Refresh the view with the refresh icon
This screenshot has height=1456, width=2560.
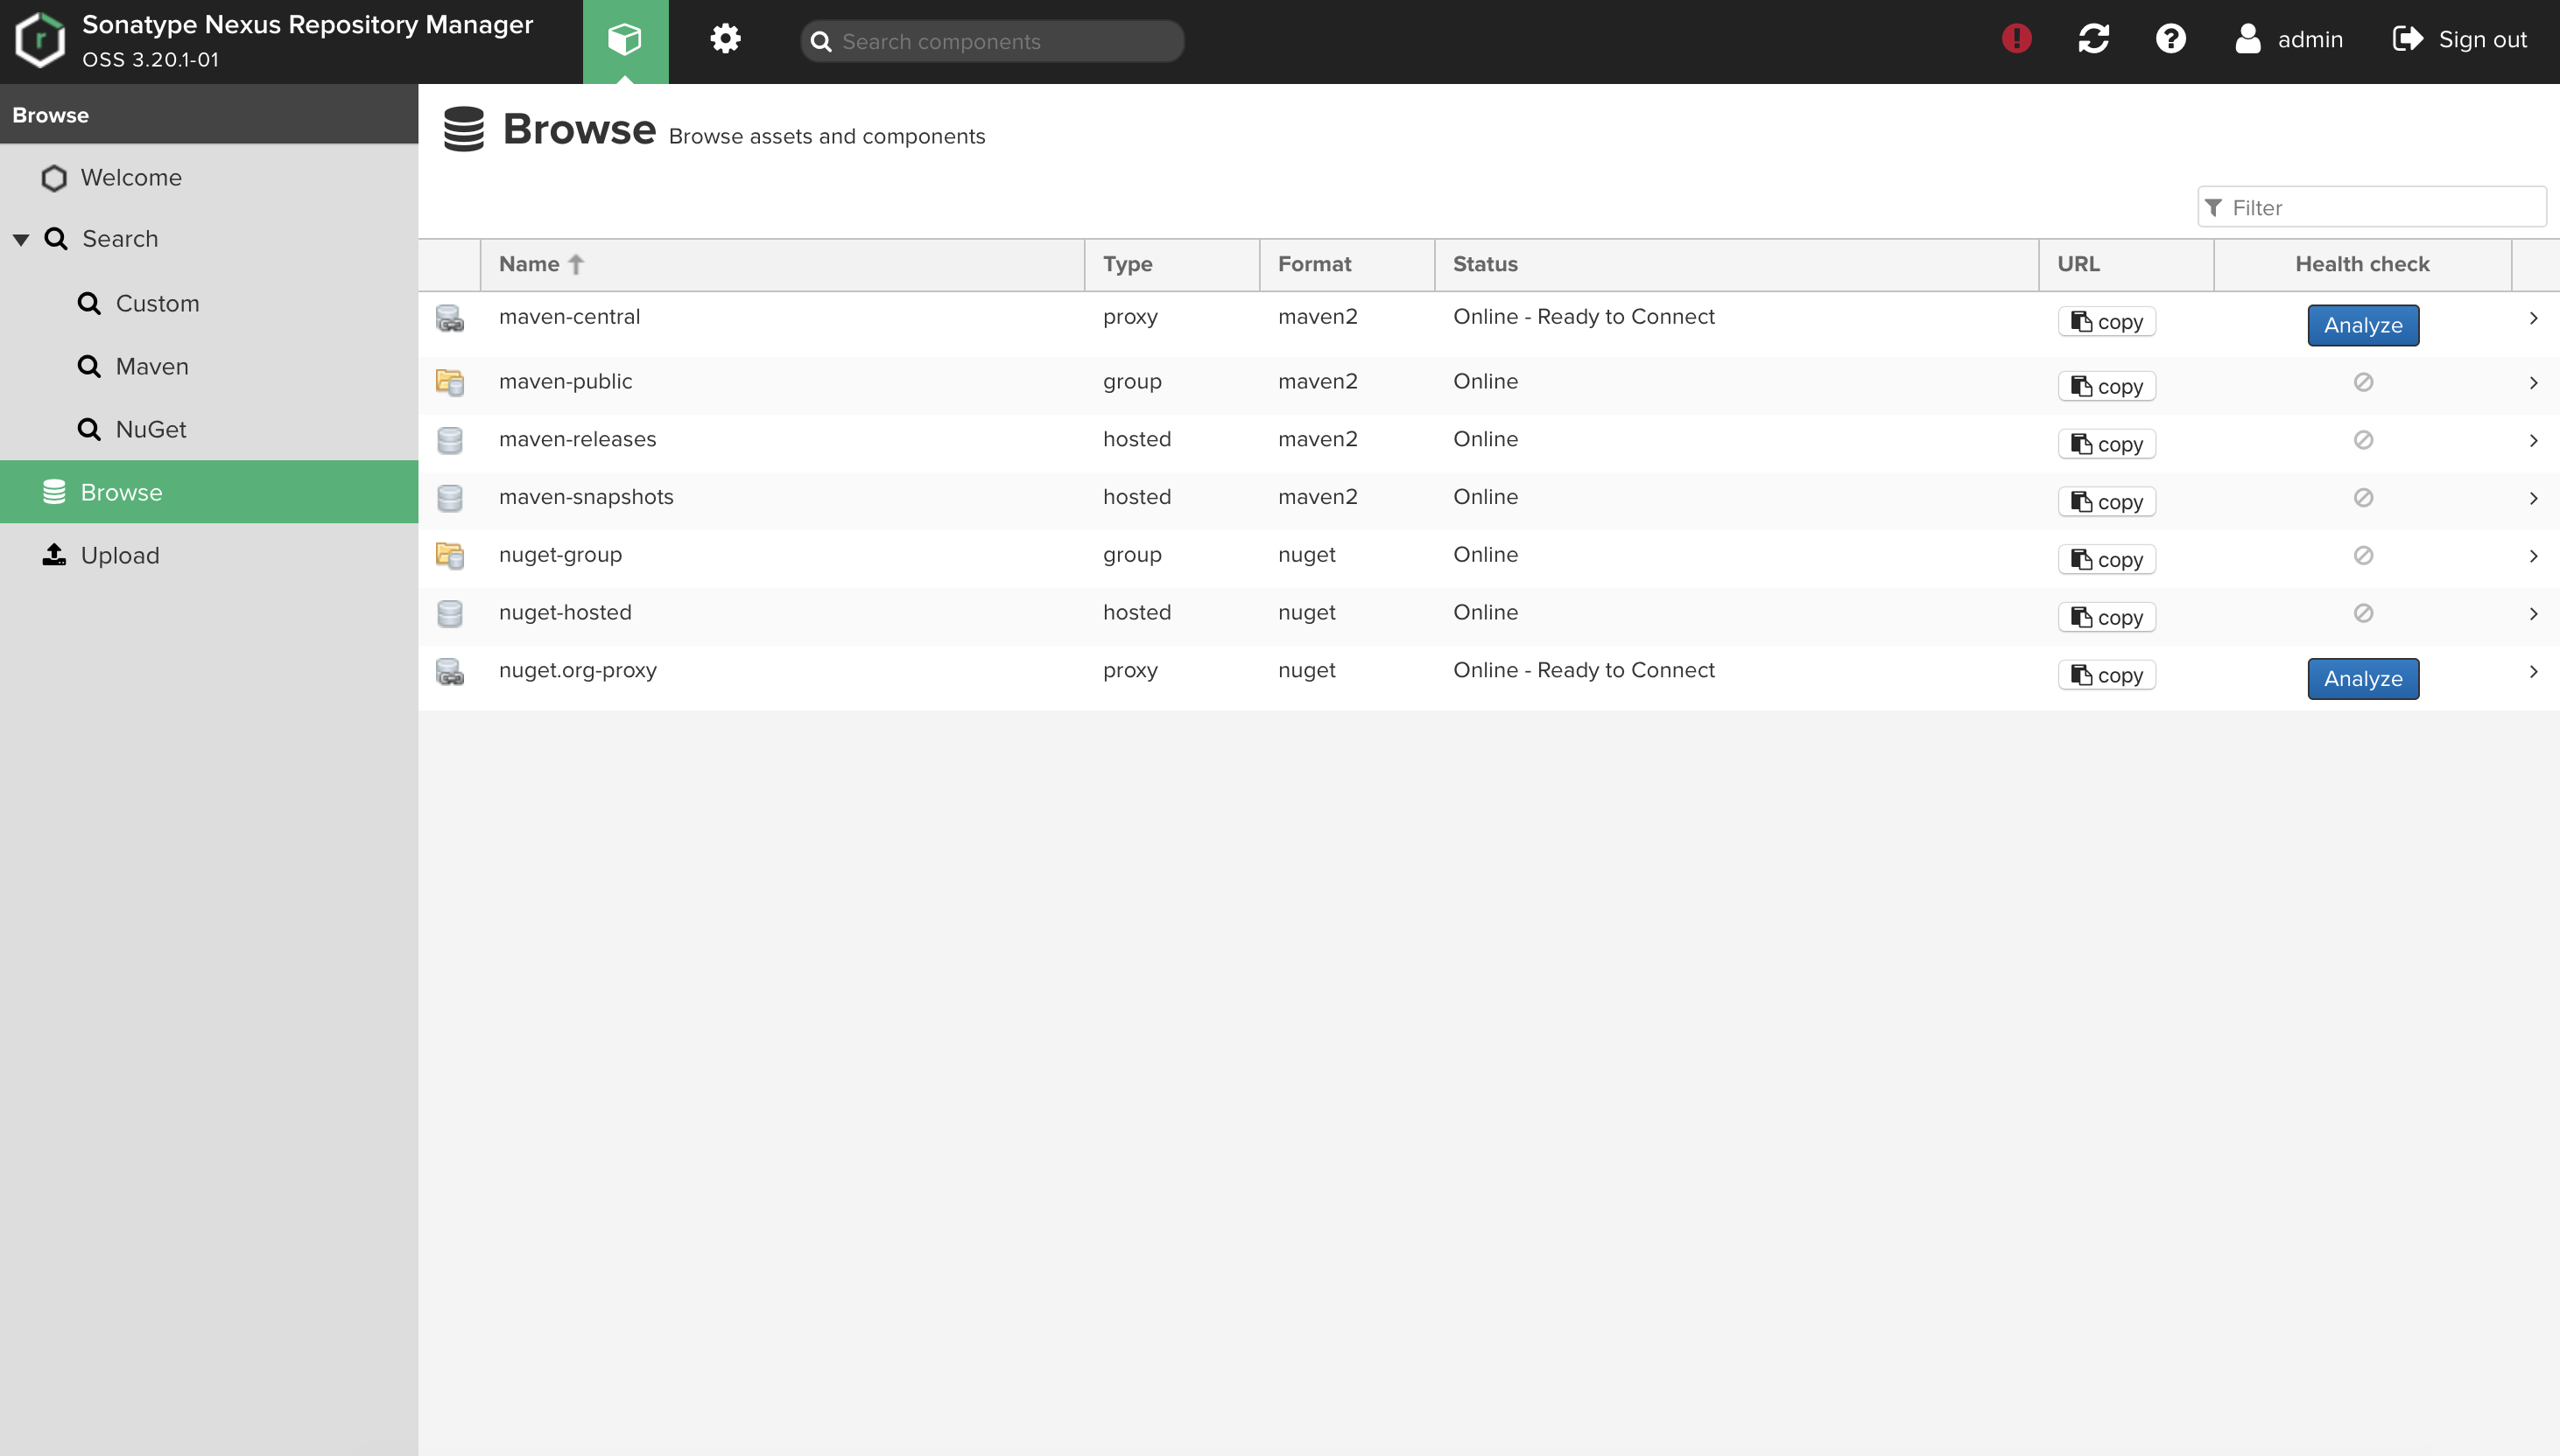(x=2092, y=39)
